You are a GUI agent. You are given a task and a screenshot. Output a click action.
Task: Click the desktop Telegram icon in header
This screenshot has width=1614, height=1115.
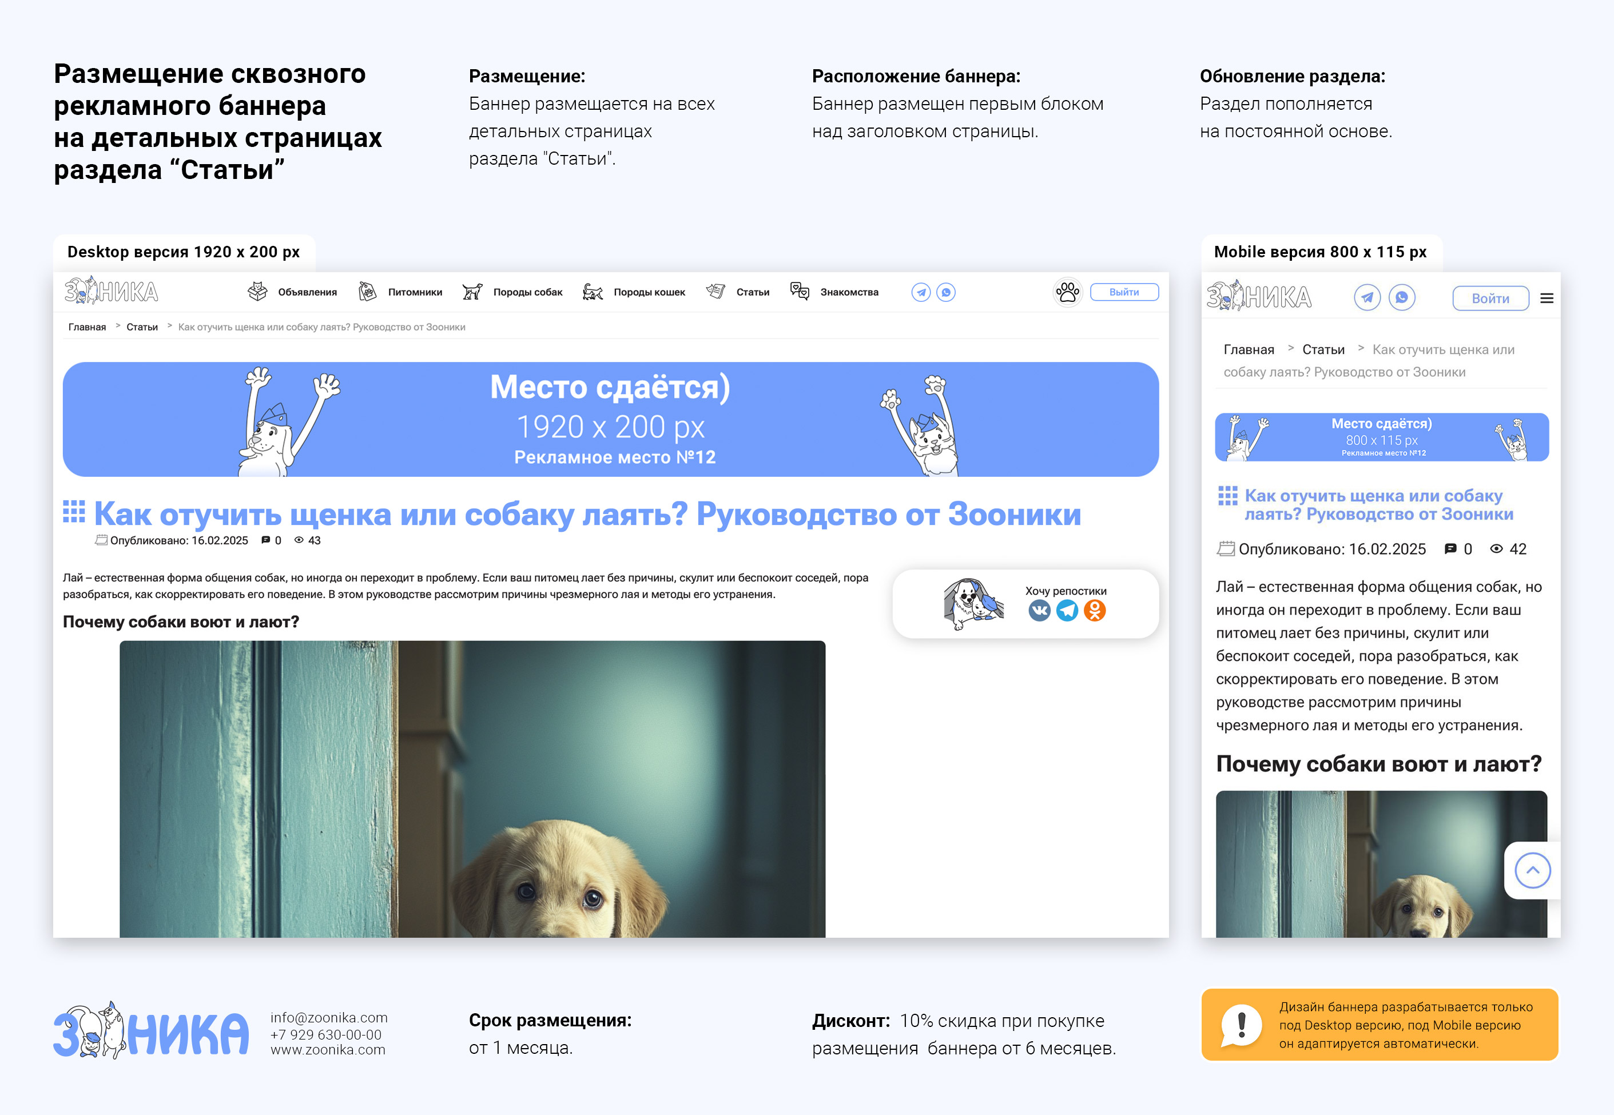(x=921, y=292)
